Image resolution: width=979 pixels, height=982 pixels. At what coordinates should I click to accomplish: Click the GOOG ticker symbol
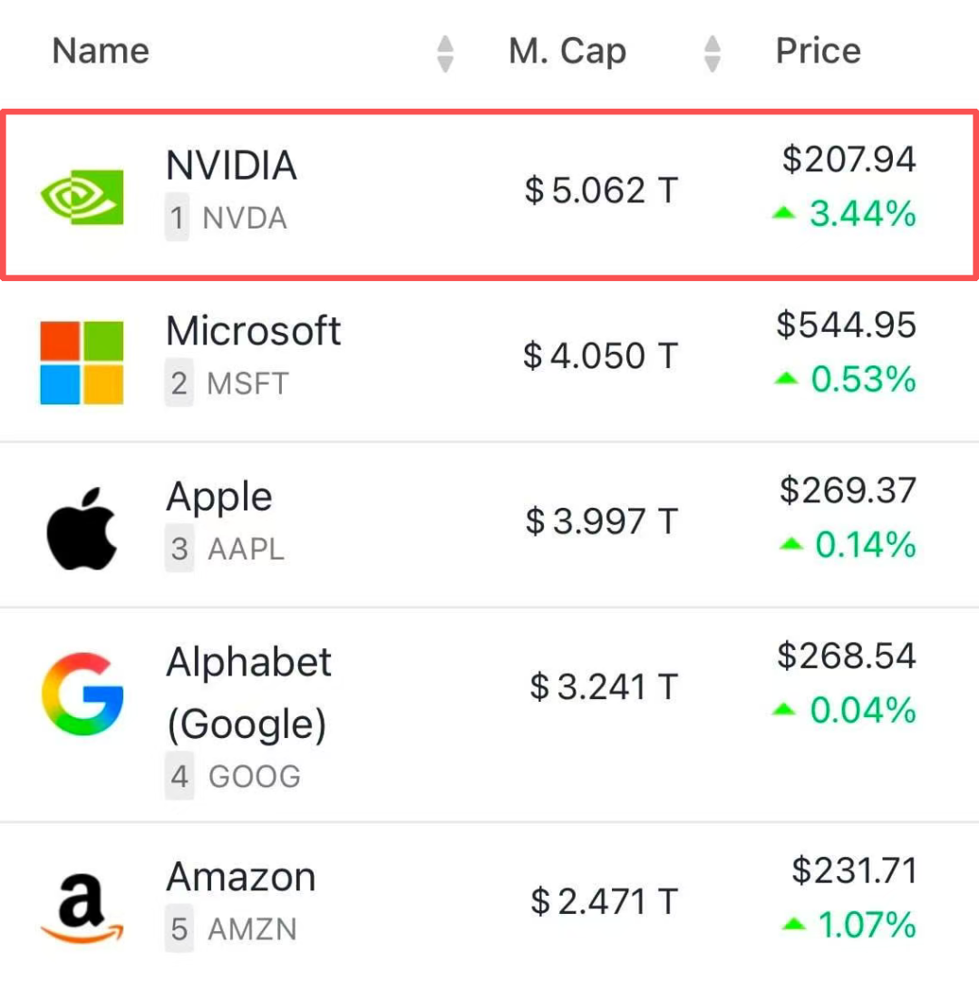click(x=254, y=777)
